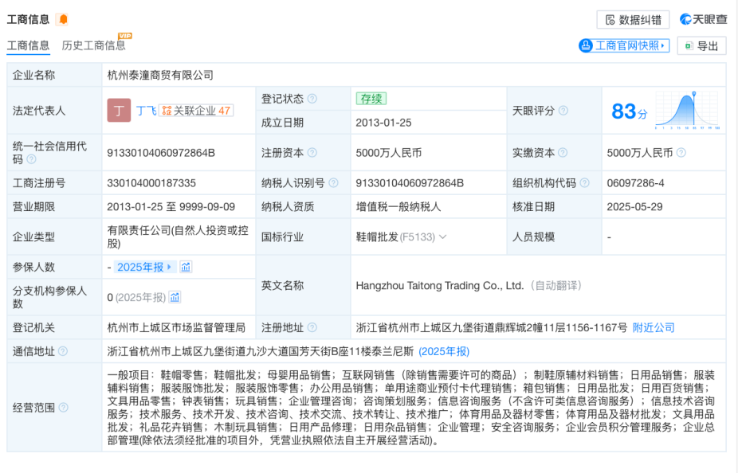Select 增值税一般纳税人 taxpayer qualification
This screenshot has width=738, height=473.
click(398, 207)
